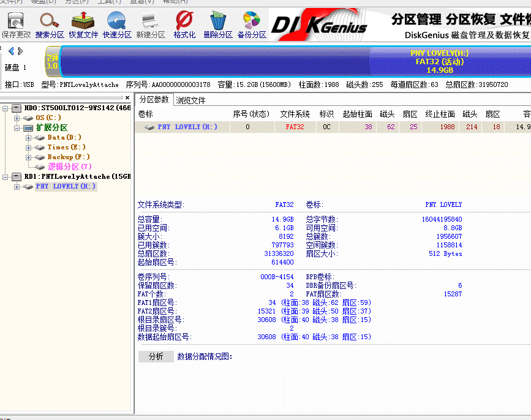
Task: Click the DiskGenius logo banner
Action: [319, 25]
